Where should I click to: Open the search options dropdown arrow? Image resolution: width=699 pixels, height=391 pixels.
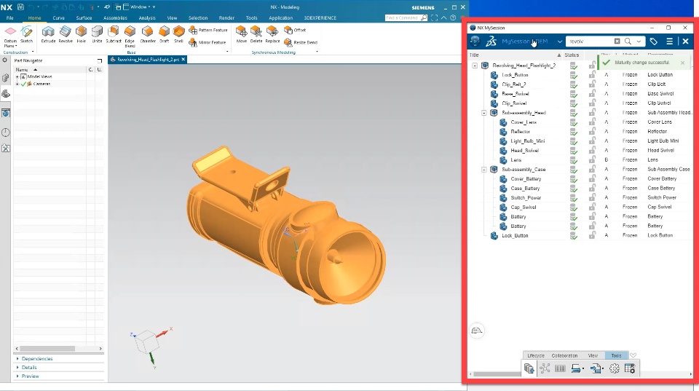tap(639, 42)
